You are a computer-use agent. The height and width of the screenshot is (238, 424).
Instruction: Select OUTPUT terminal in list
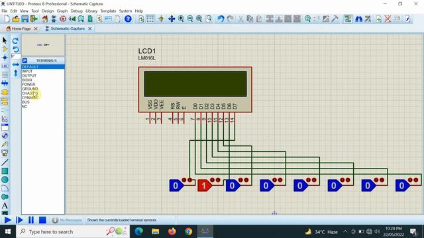pyautogui.click(x=43, y=75)
